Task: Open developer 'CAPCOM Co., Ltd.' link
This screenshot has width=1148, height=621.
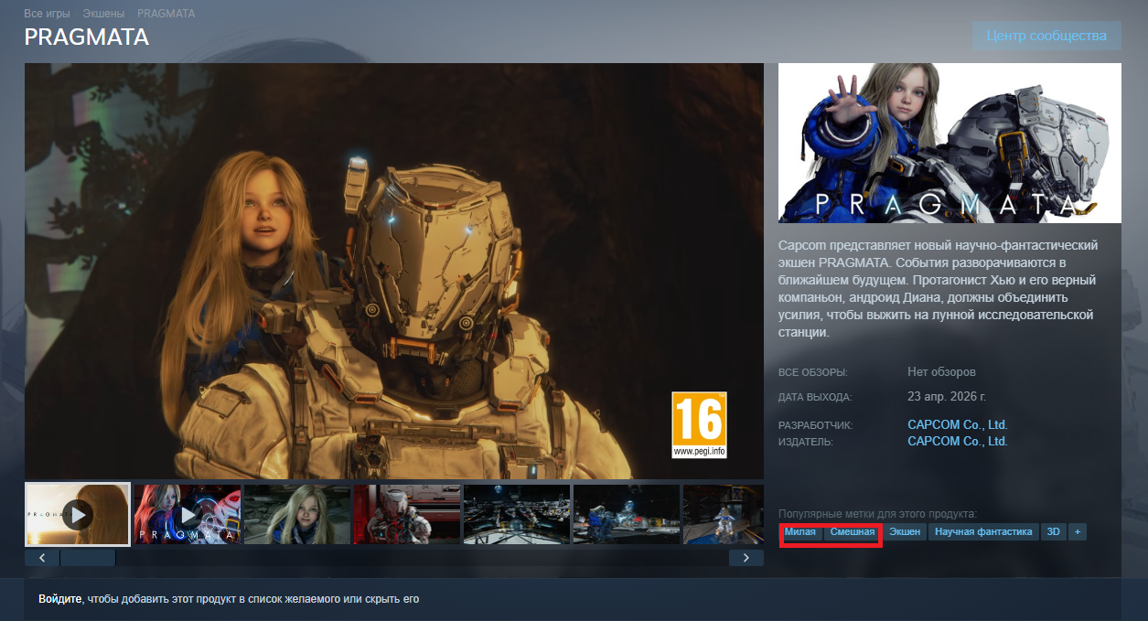Action: tap(957, 425)
